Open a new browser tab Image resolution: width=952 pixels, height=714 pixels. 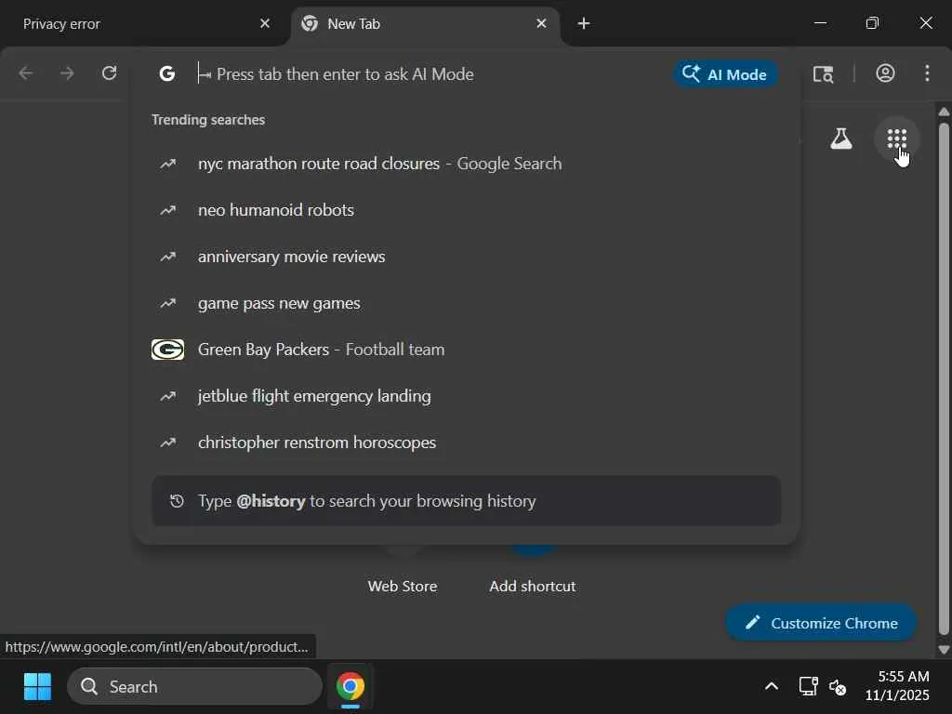click(x=584, y=23)
